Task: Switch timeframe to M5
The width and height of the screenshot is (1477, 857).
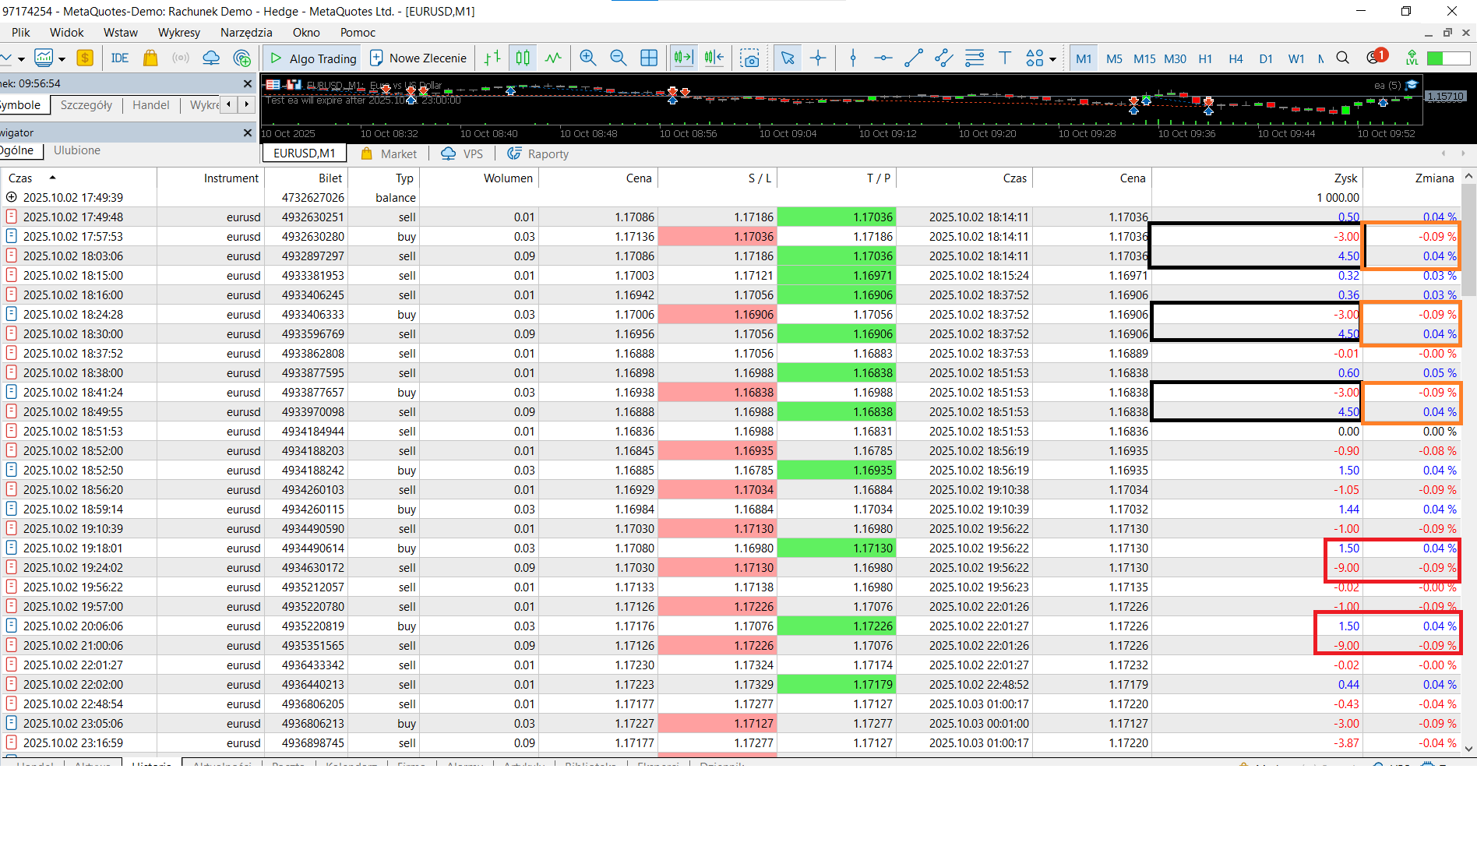Action: (x=1114, y=59)
